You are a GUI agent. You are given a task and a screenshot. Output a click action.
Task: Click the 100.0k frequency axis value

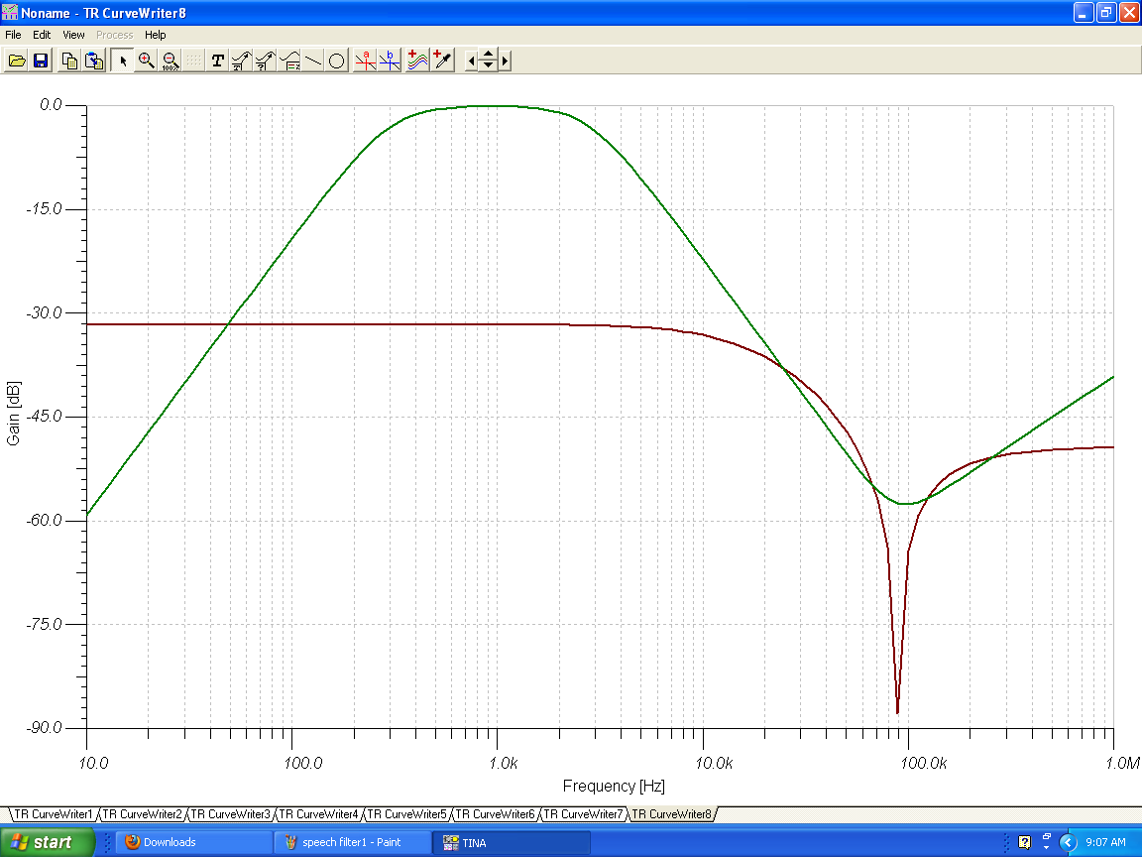[x=924, y=763]
